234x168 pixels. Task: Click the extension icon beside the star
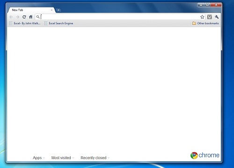coord(210,17)
